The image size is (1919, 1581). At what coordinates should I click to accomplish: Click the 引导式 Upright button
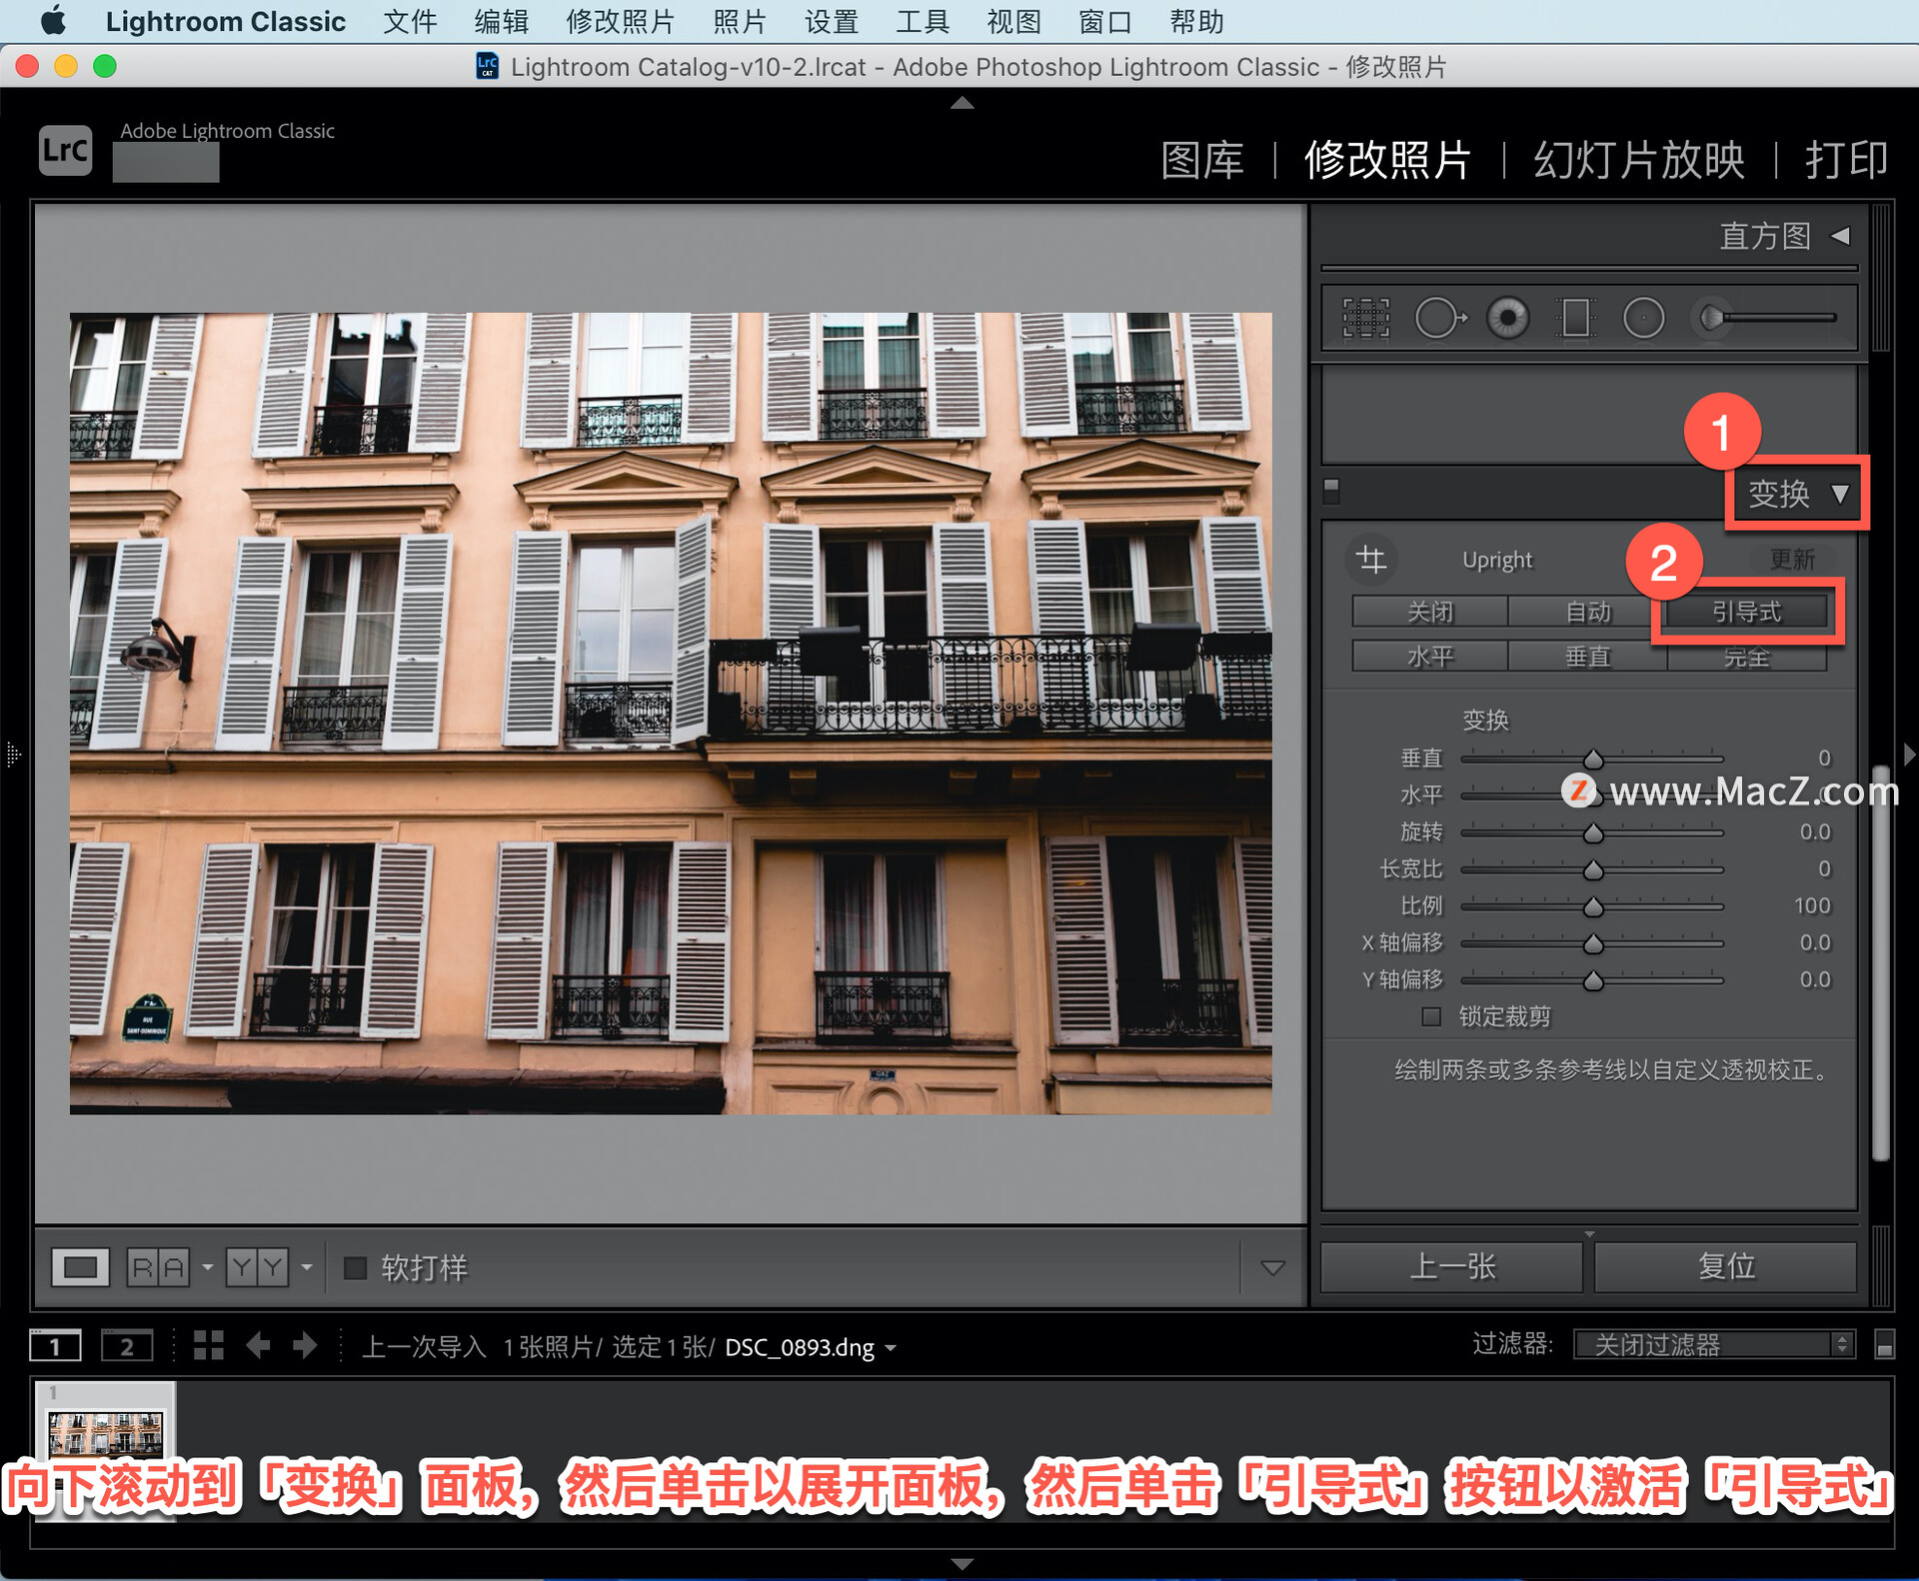coord(1745,612)
